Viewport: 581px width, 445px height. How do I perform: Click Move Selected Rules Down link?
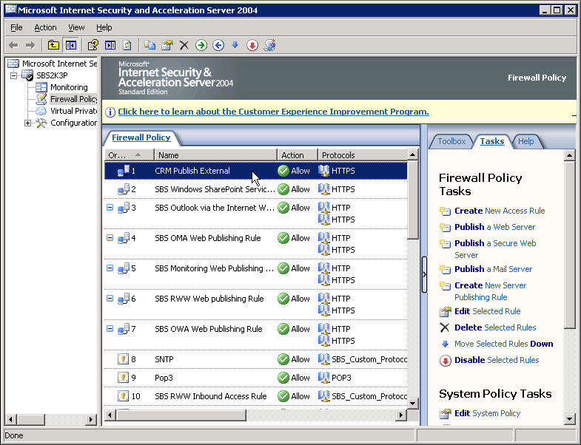pos(503,344)
